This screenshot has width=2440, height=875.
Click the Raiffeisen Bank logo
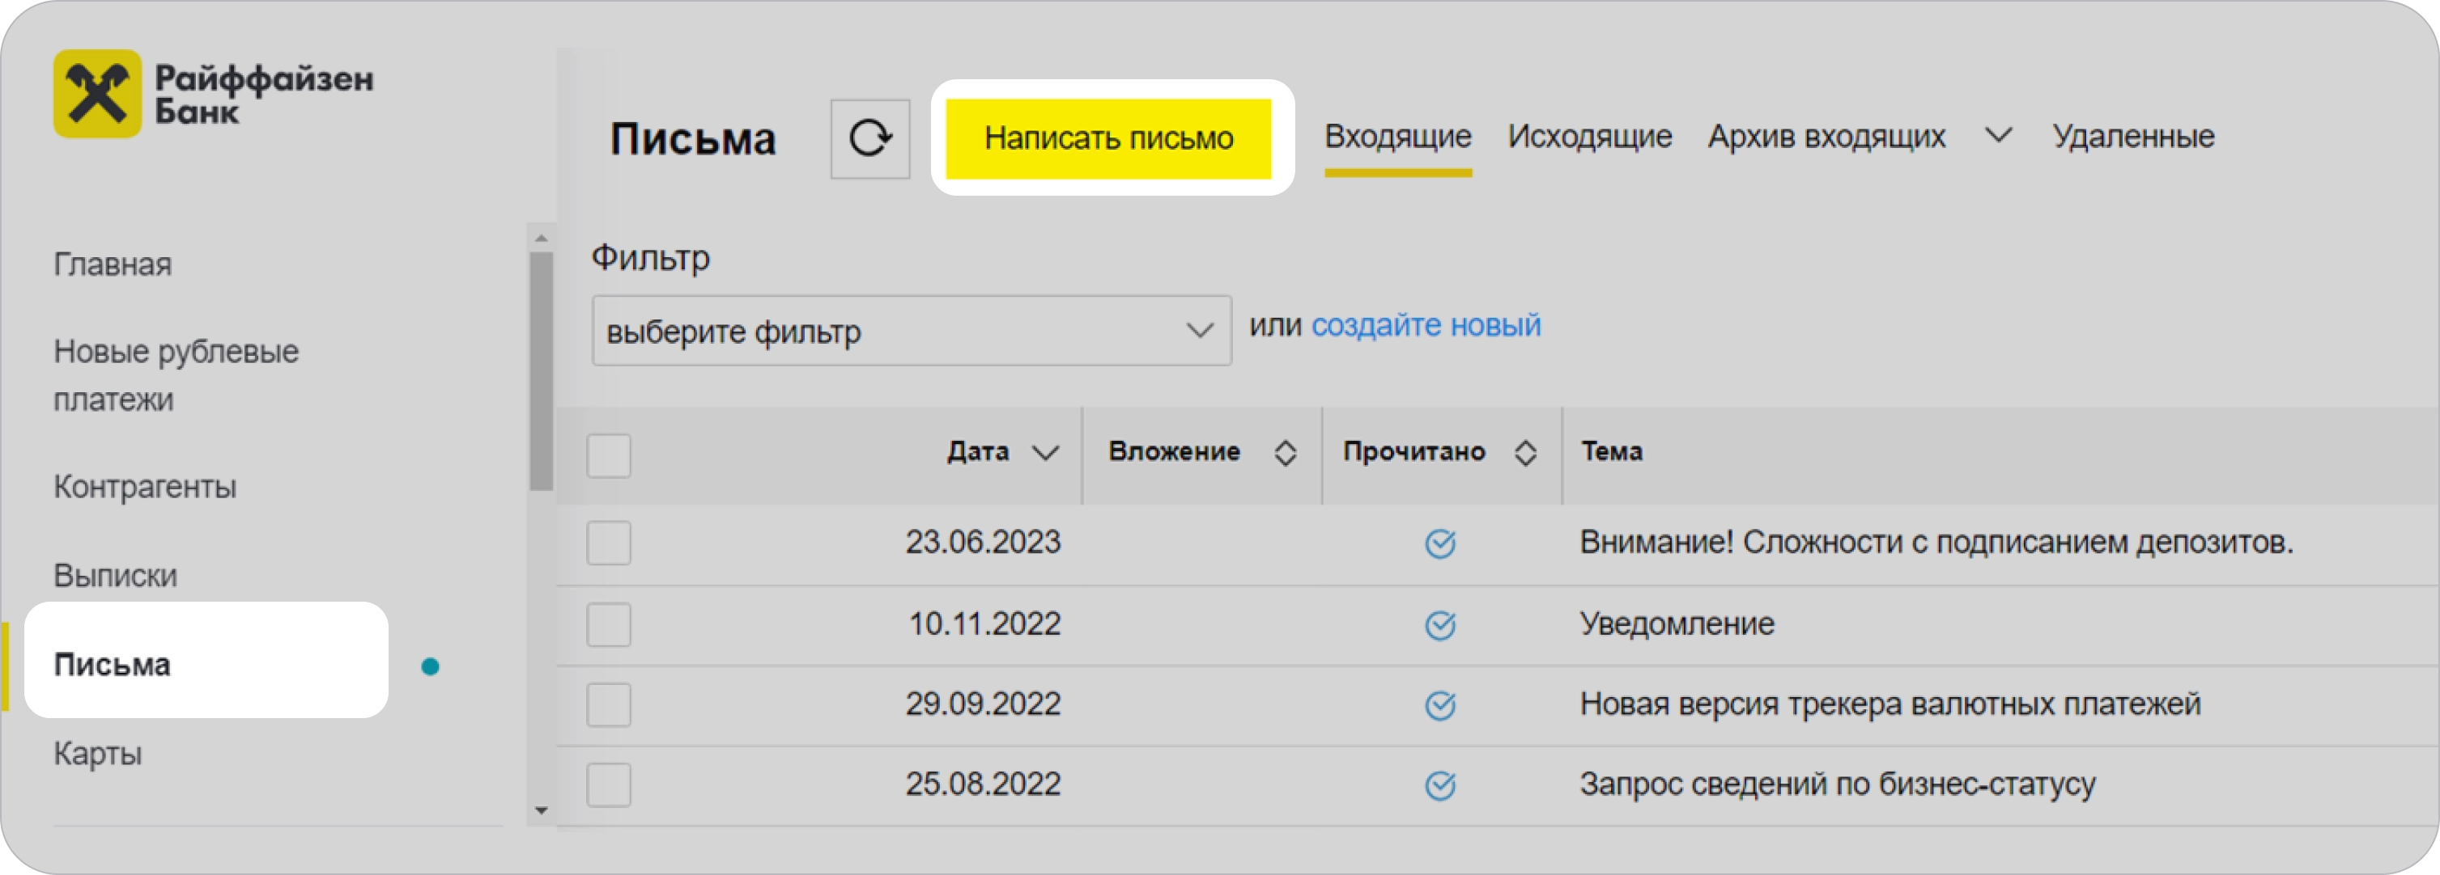tap(213, 94)
